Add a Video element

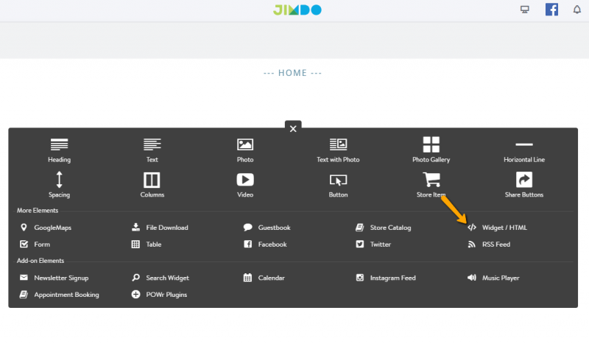pos(245,184)
